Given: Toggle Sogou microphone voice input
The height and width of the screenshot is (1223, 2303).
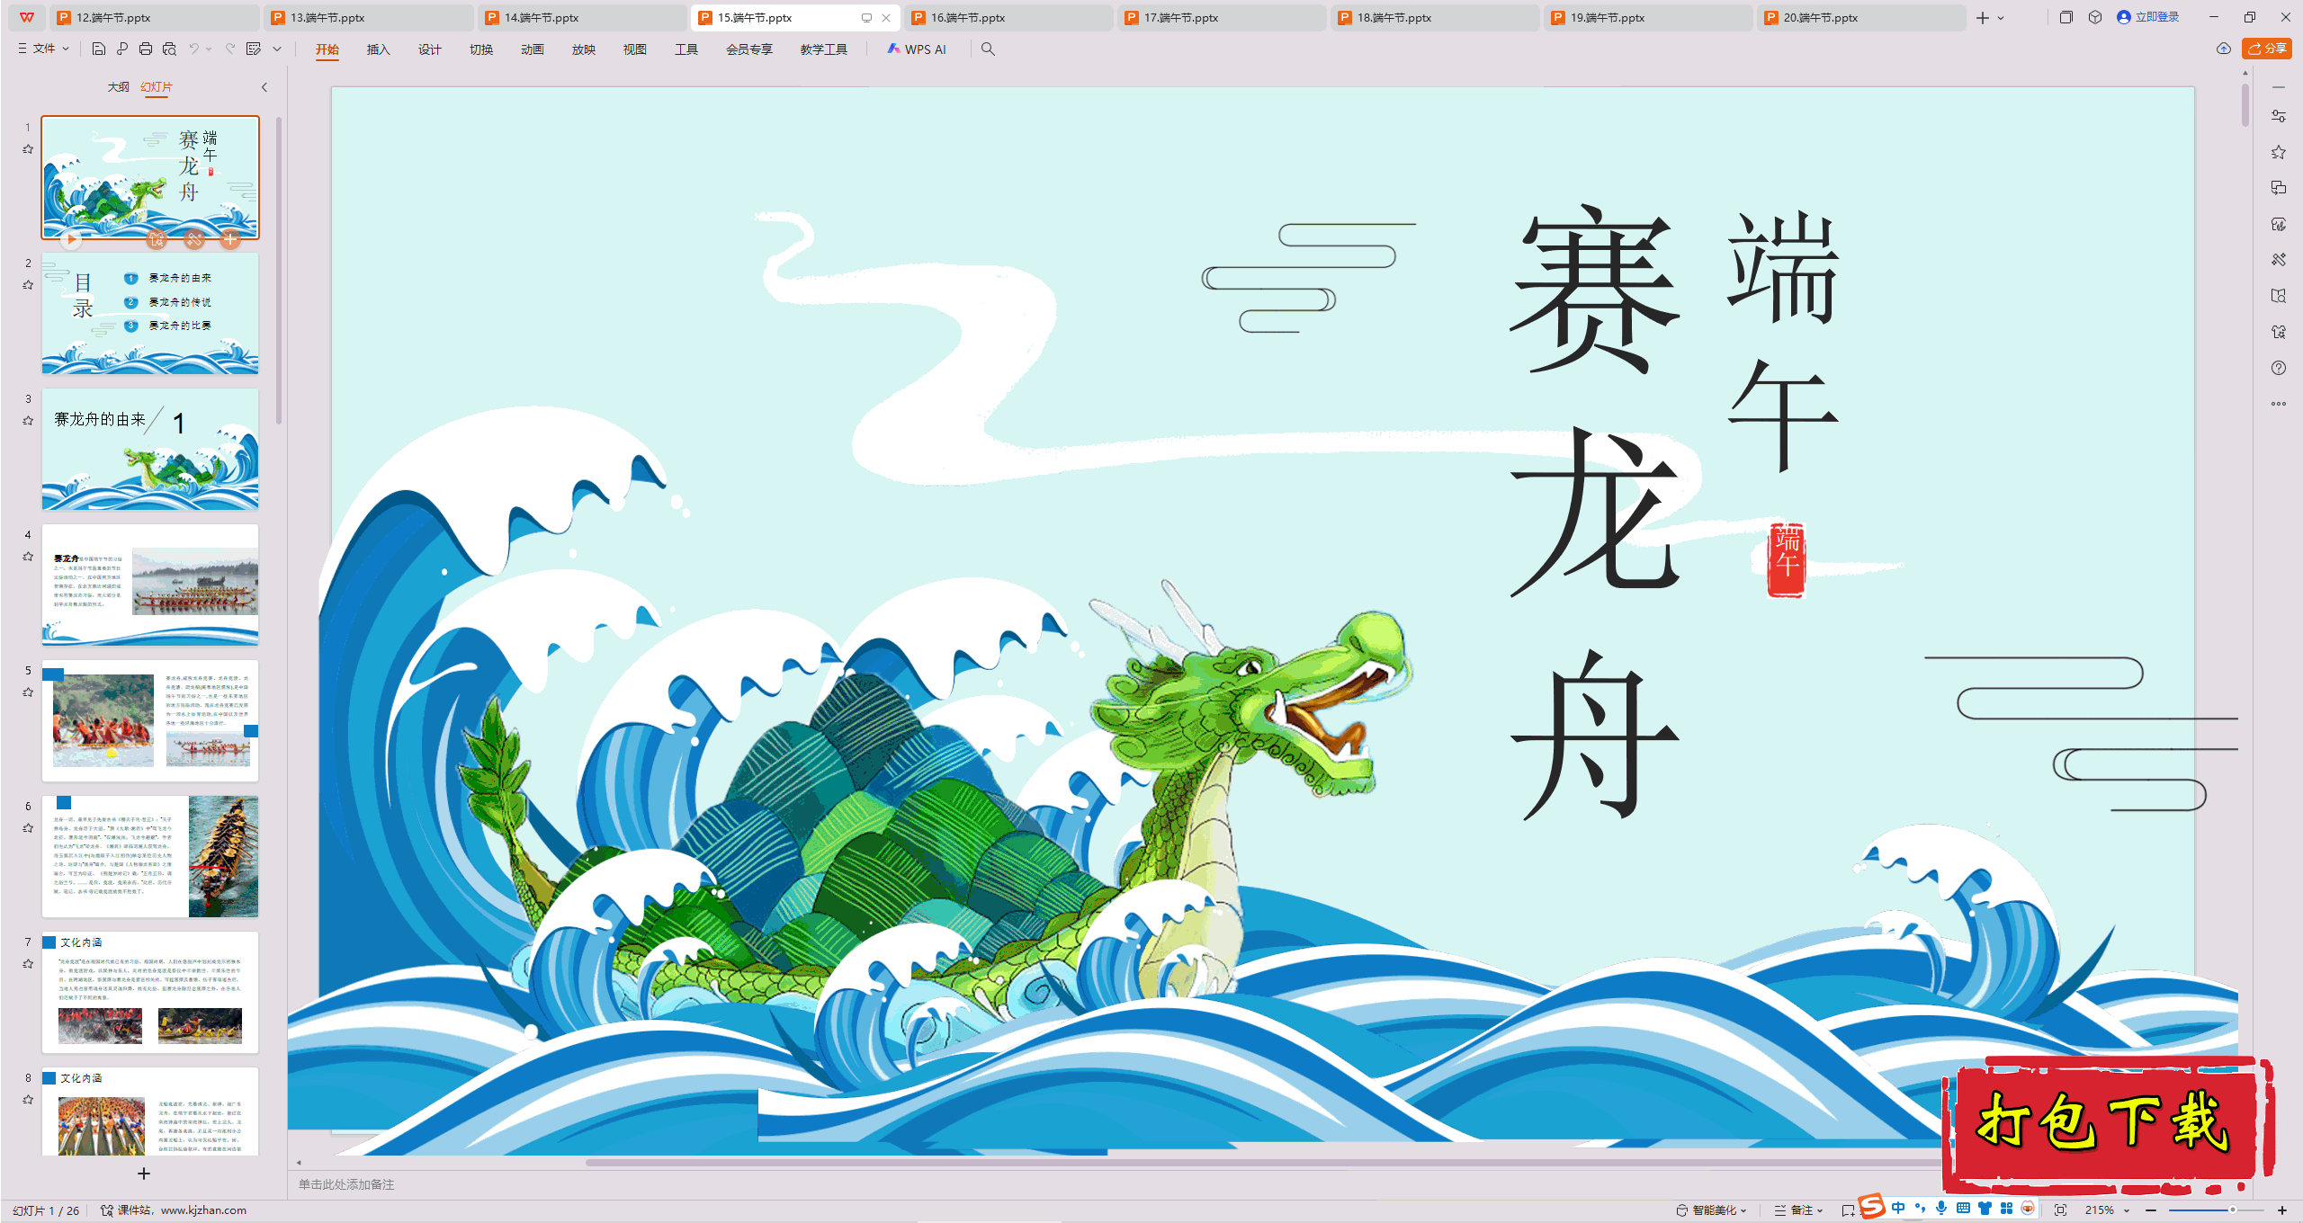Looking at the screenshot, I should pos(1941,1209).
